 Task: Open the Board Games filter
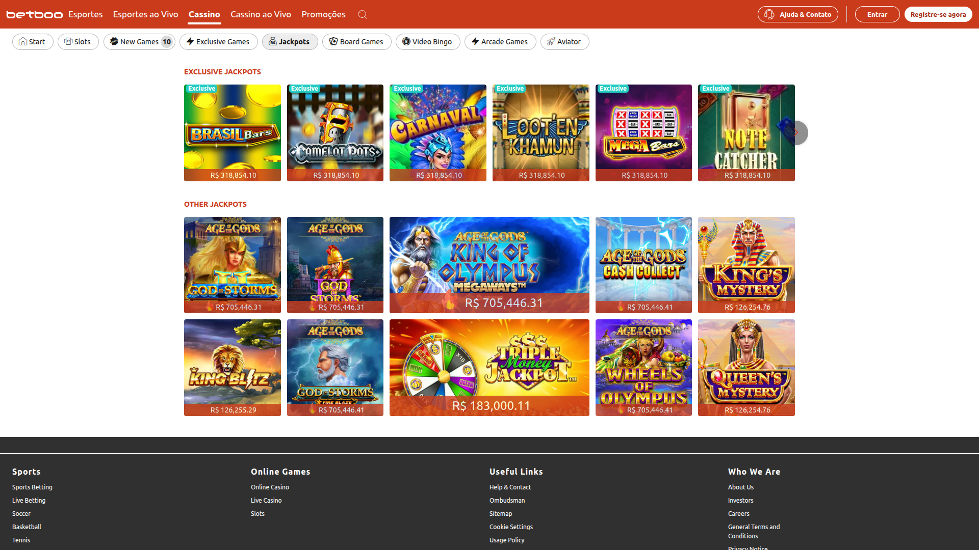coord(356,42)
